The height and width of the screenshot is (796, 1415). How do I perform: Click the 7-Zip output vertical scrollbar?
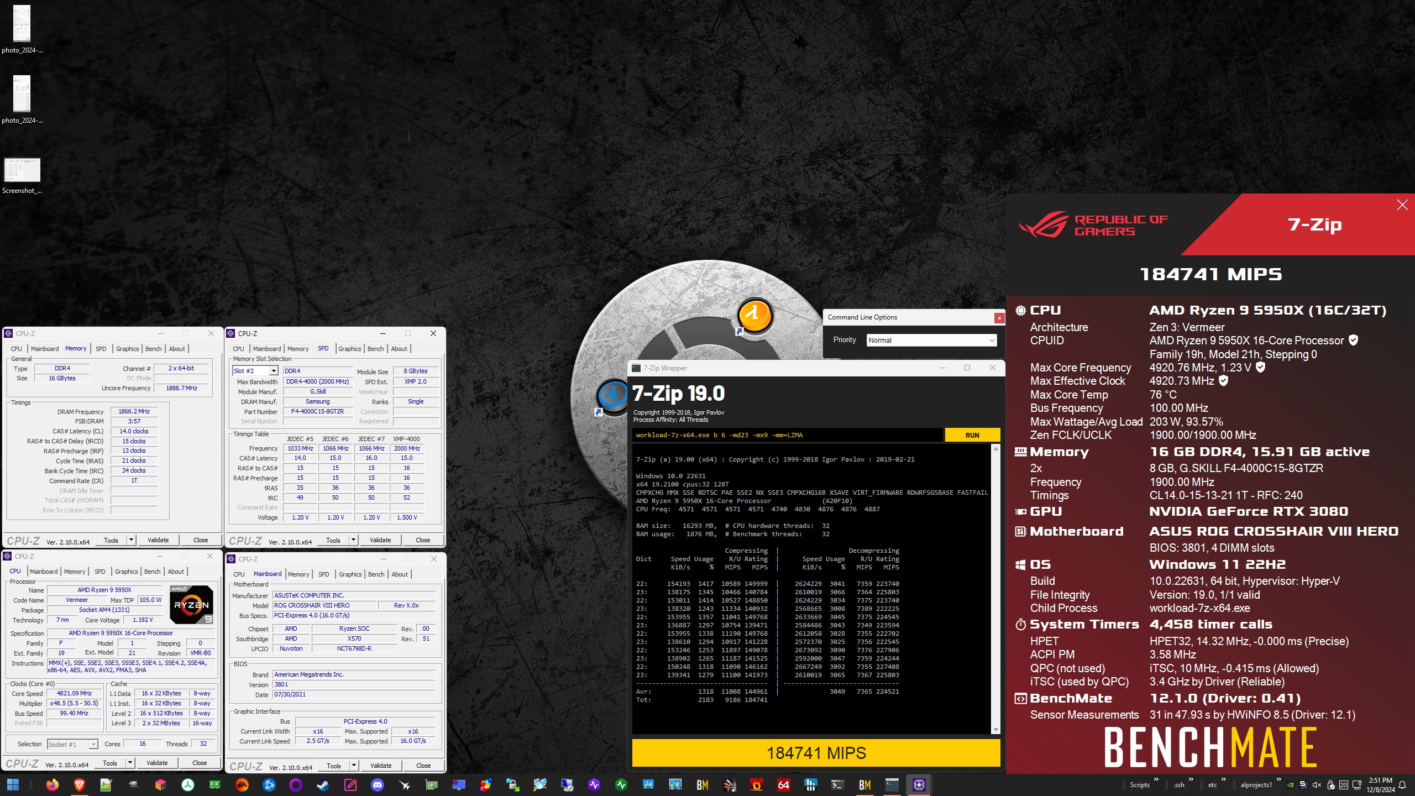tap(996, 589)
